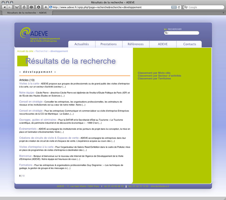Click the footer address 'ADEVE - 11, rue Saint Martin'
226x200 pixels.
click(78, 186)
